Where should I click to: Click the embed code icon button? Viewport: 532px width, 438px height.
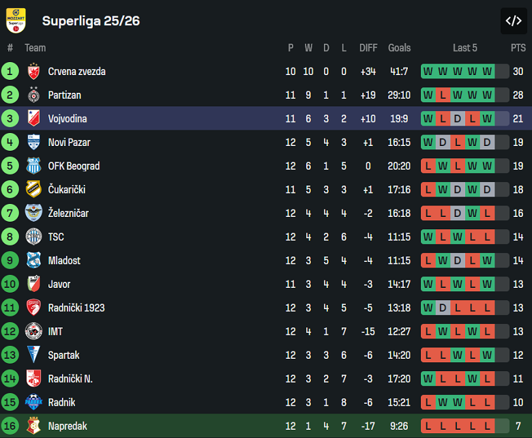click(513, 20)
